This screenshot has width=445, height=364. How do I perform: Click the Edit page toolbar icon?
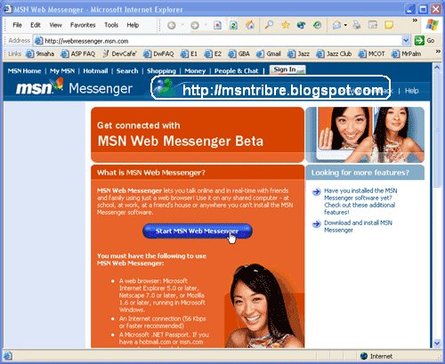point(373,25)
